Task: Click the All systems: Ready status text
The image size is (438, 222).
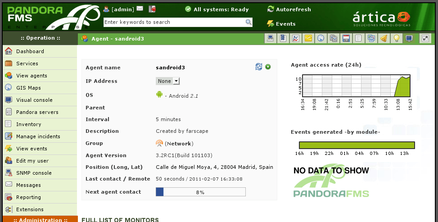Action: (221, 9)
